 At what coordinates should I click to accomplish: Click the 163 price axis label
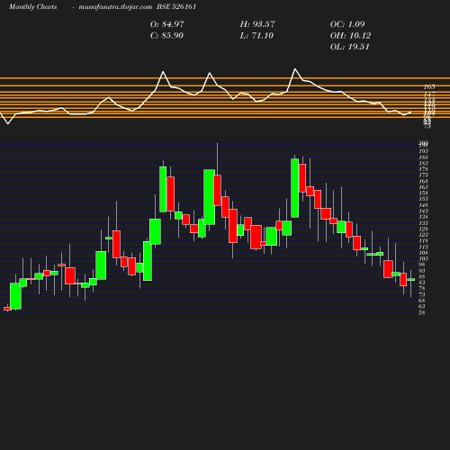point(424,187)
